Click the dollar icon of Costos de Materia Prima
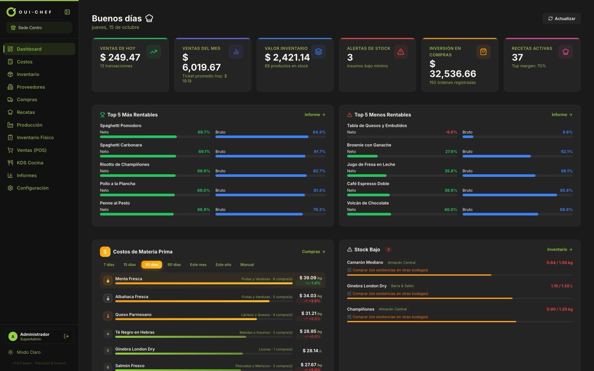Viewport: 594px width, 371px height. pyautogui.click(x=105, y=252)
